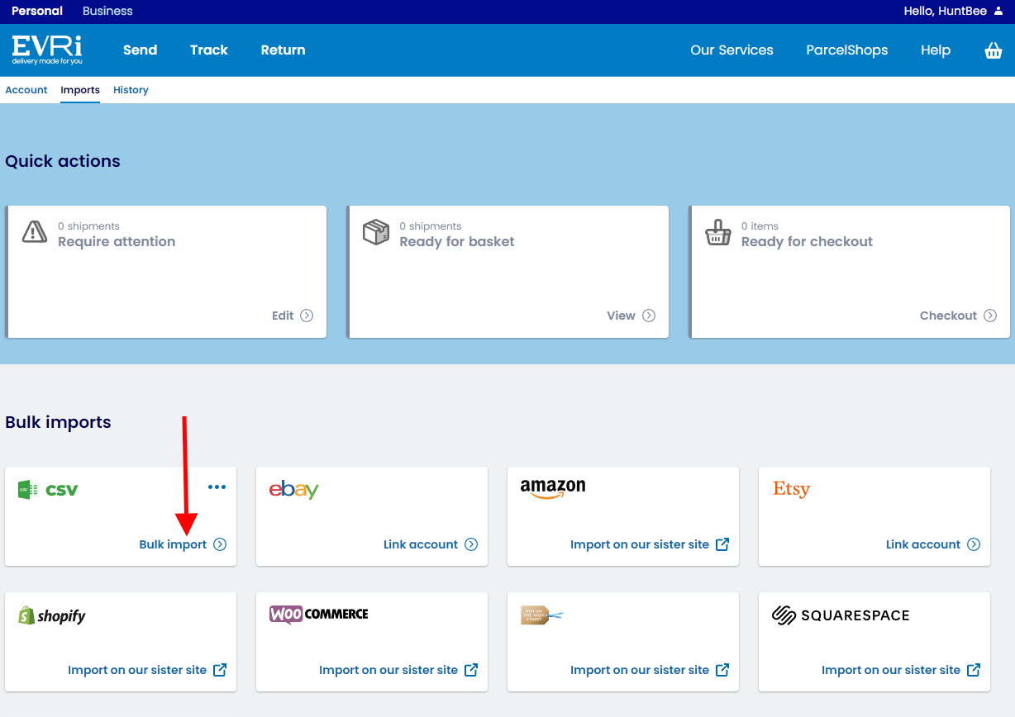
Task: Click the external link icon on the Shopify card
Action: [220, 670]
